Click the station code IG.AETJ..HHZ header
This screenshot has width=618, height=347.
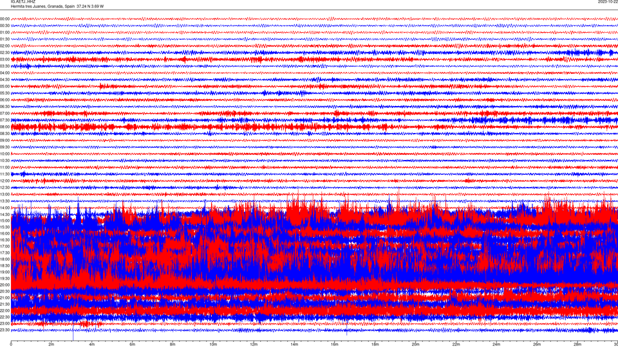coord(23,2)
